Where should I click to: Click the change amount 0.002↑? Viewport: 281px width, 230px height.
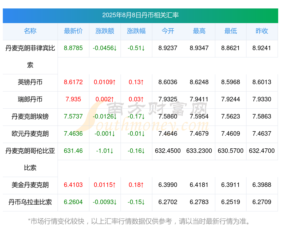[105, 99]
